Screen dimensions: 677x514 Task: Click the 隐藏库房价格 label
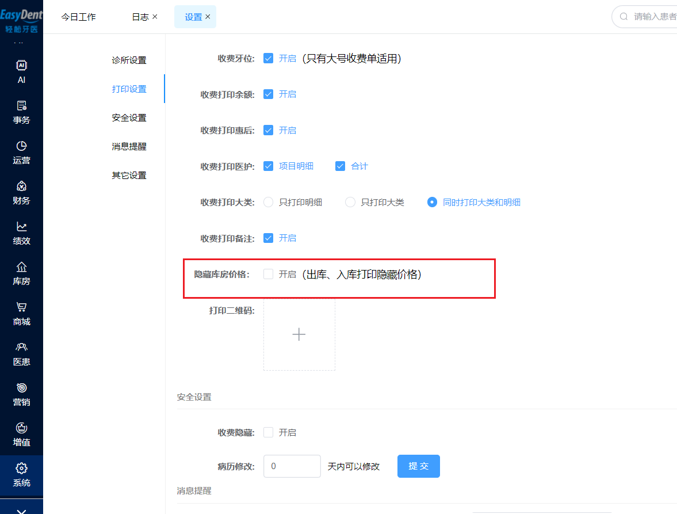click(221, 275)
